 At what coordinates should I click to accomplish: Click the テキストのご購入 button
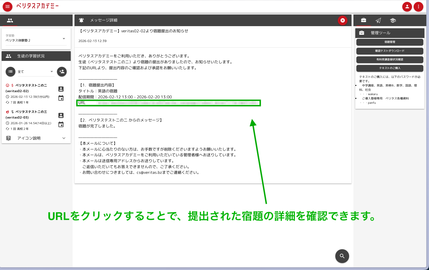pos(390,68)
